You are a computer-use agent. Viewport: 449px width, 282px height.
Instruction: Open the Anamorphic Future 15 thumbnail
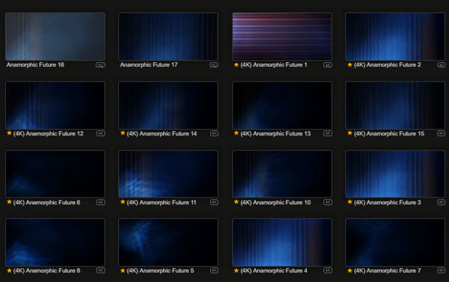[395, 105]
